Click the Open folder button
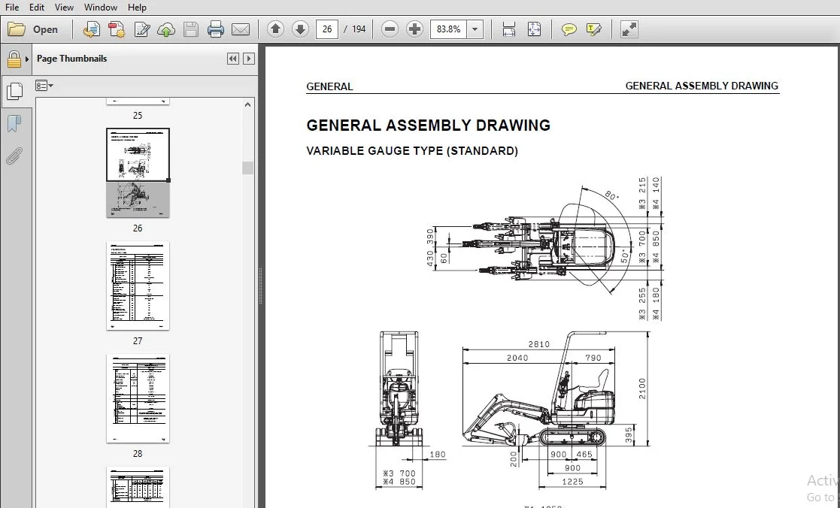 pyautogui.click(x=32, y=29)
